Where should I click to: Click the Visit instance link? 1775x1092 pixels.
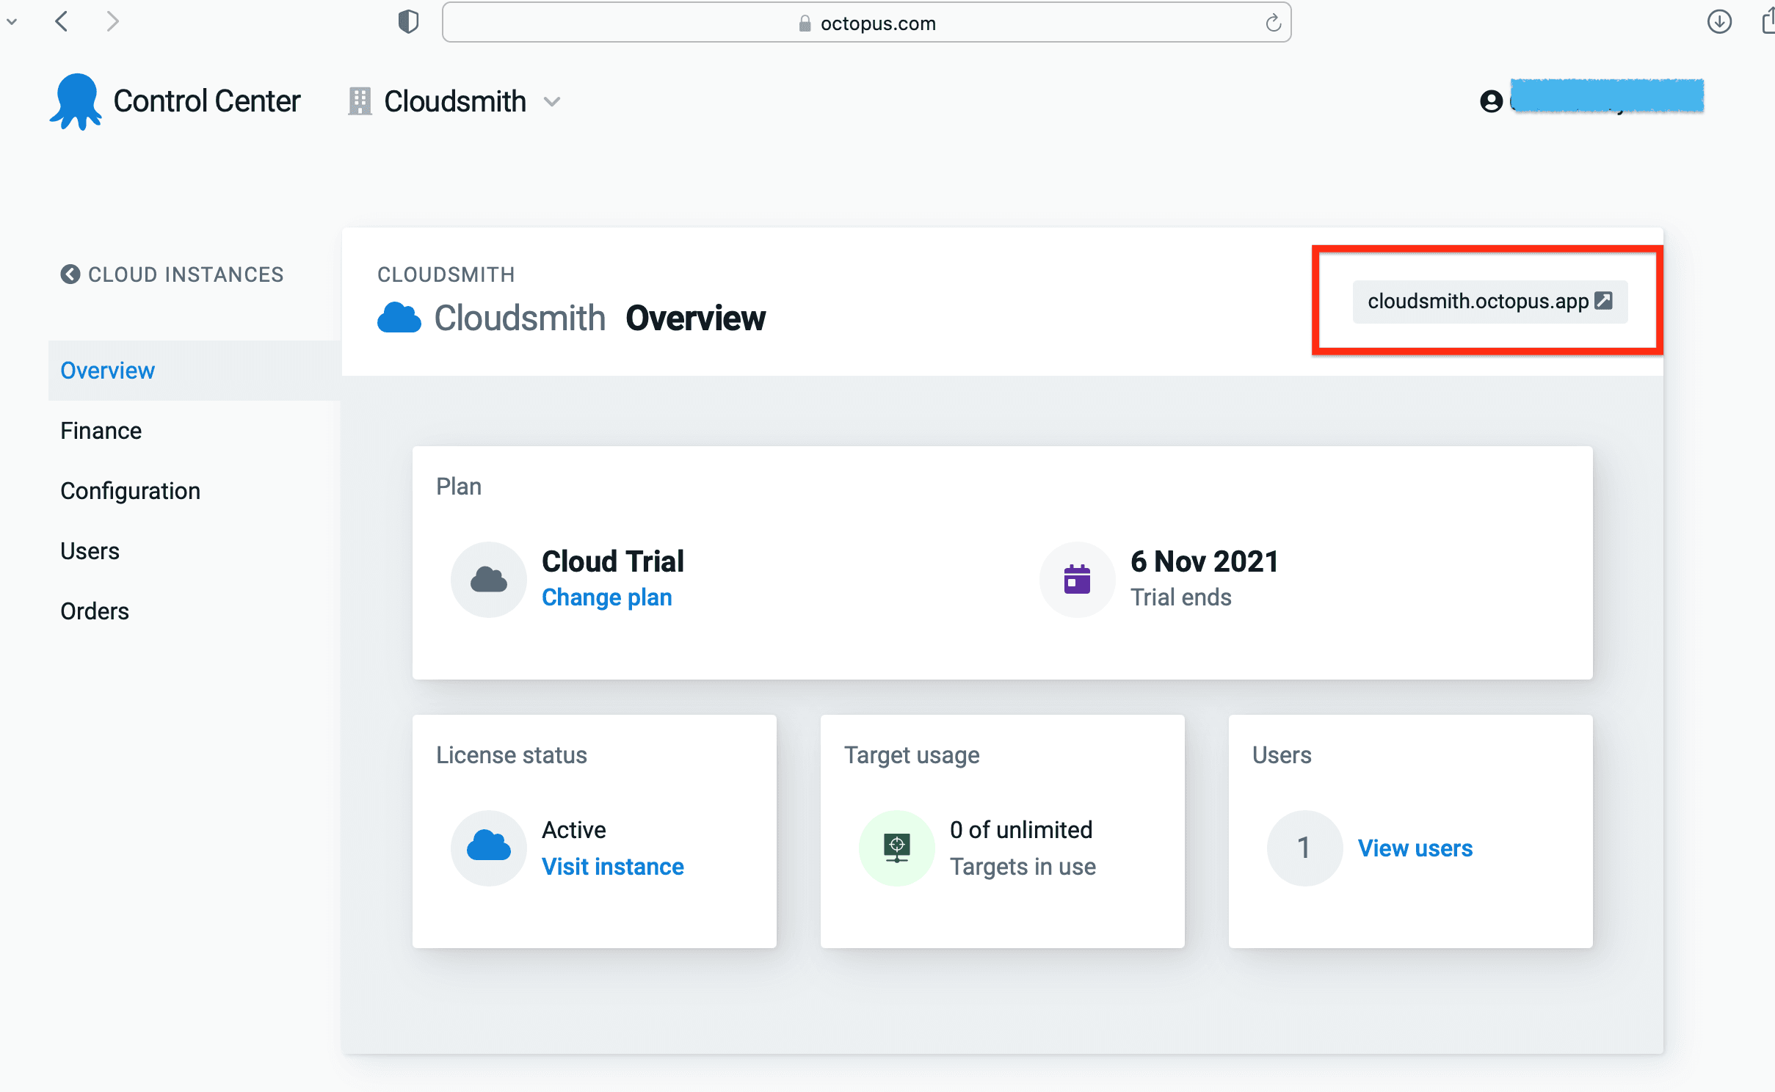612,867
